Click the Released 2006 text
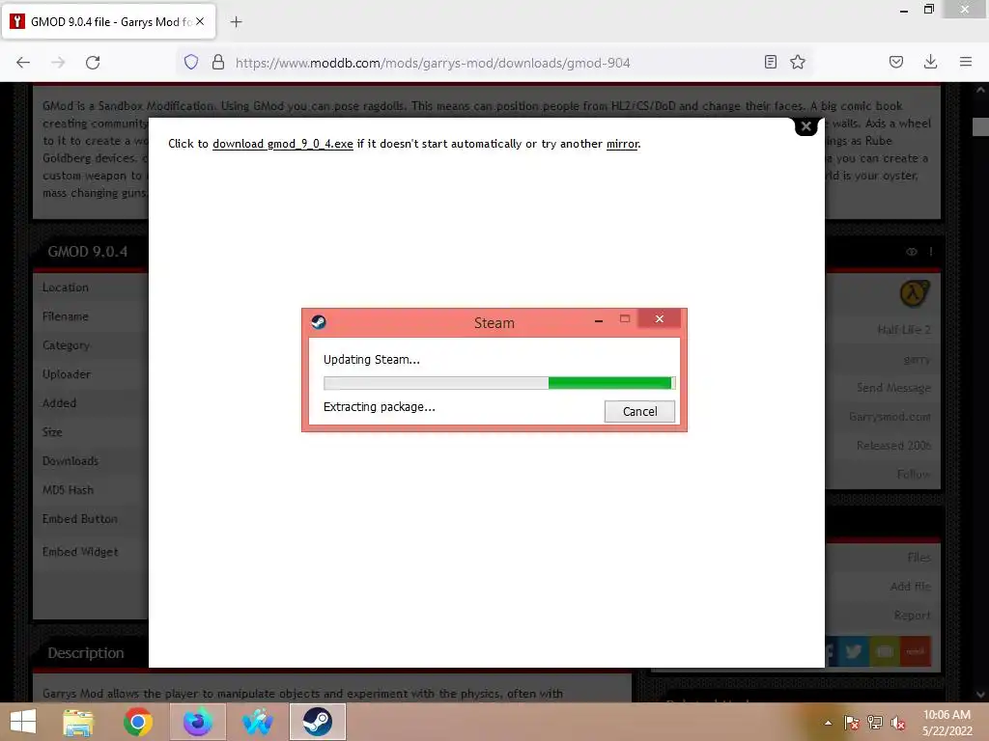Image resolution: width=989 pixels, height=741 pixels. point(893,446)
